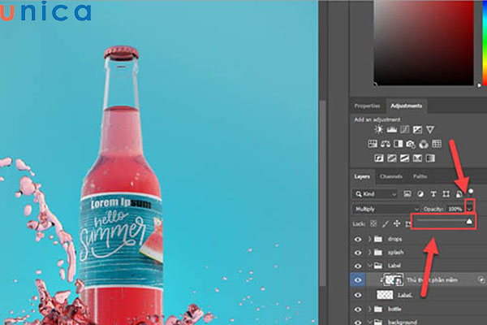Screen dimensions: 487x325
Task: Hide the background group
Action: (x=358, y=322)
